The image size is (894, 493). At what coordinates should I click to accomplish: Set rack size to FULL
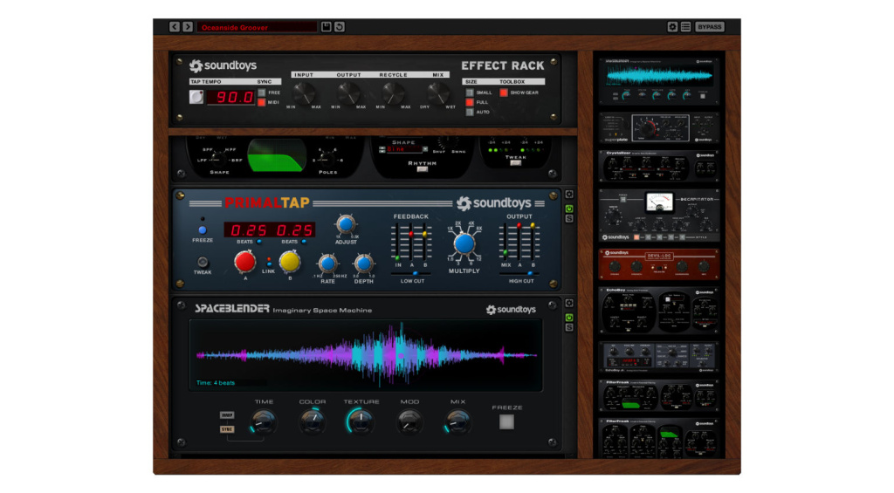470,102
